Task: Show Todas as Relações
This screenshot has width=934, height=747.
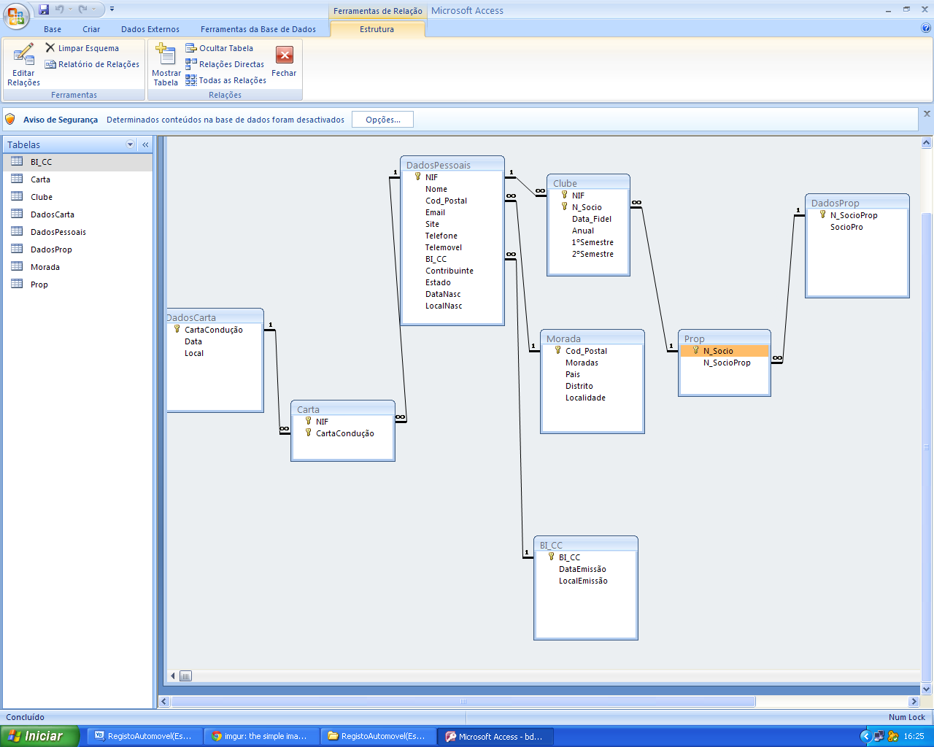Action: click(x=226, y=80)
